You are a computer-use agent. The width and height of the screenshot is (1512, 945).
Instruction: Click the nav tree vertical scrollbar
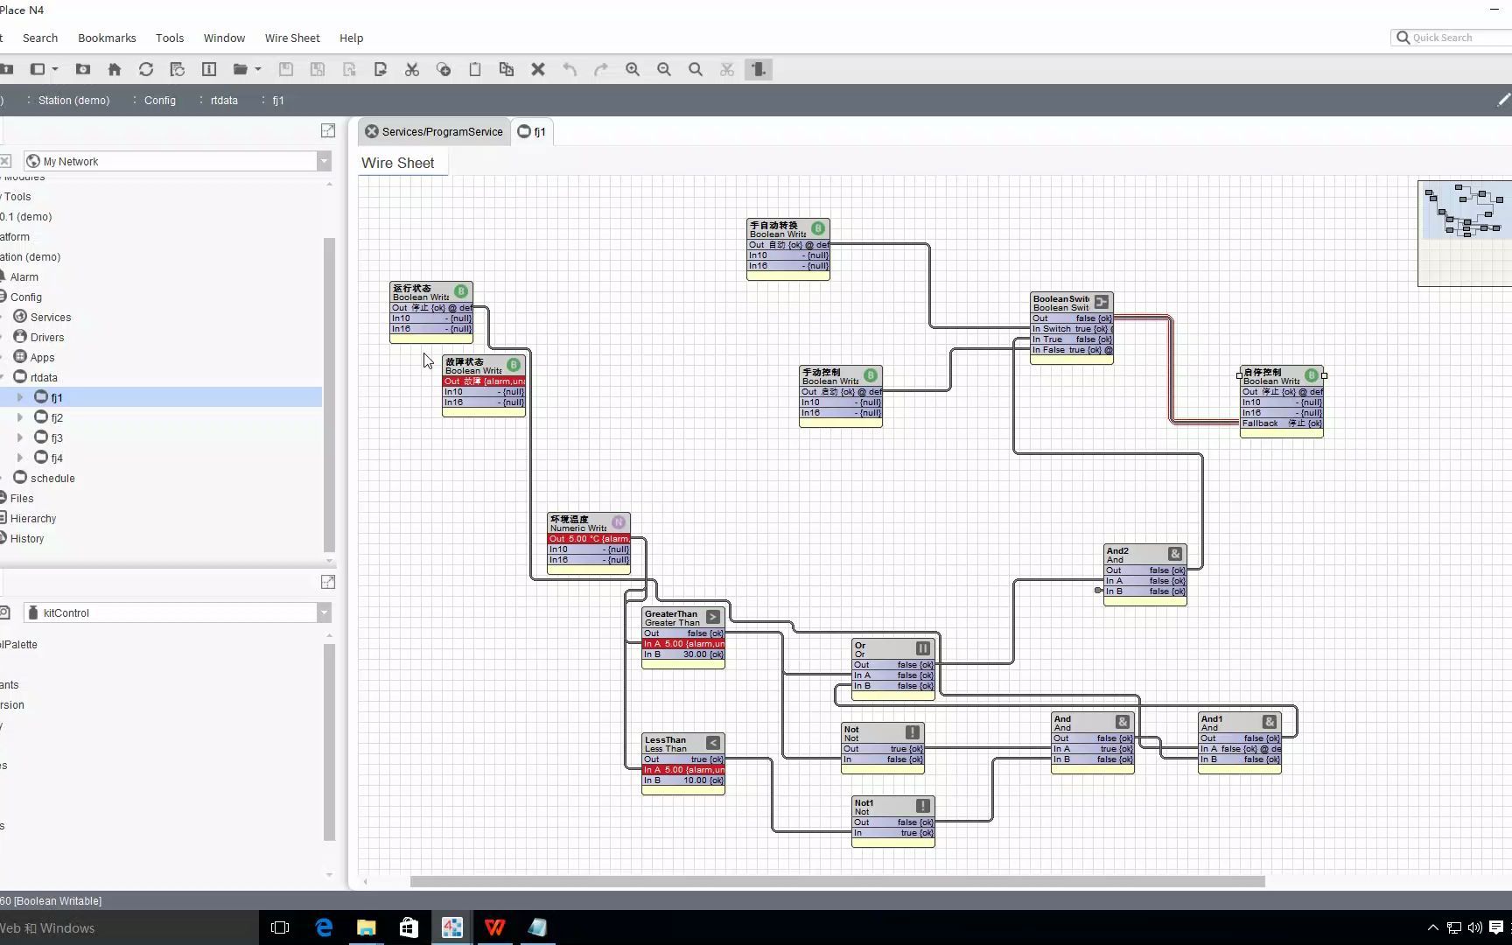329,394
